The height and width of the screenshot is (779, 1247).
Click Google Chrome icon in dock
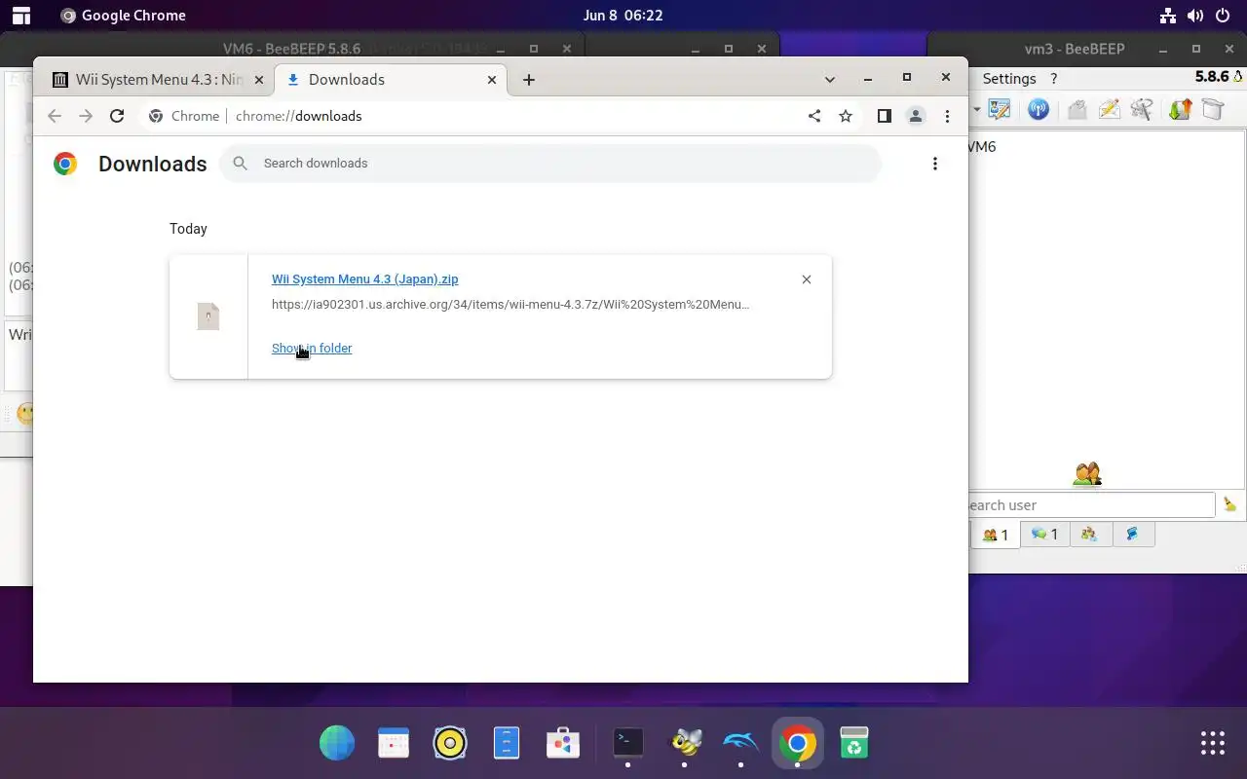coord(798,743)
